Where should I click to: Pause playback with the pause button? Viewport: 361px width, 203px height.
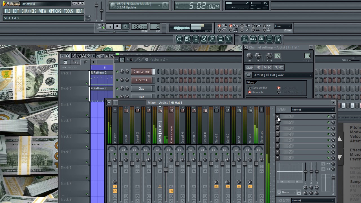coord(109,27)
